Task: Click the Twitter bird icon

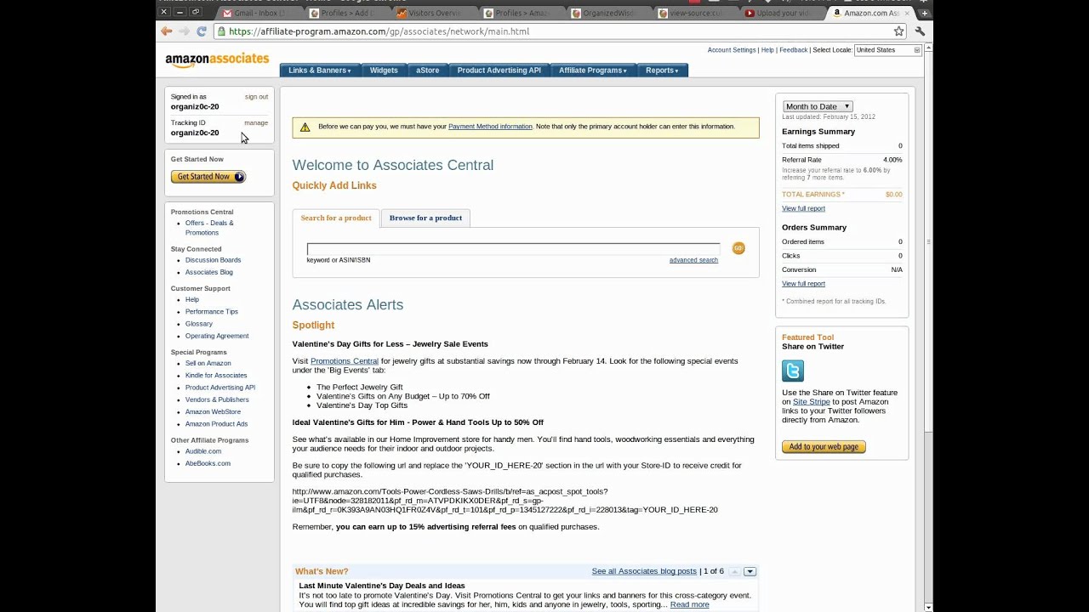Action: (793, 371)
